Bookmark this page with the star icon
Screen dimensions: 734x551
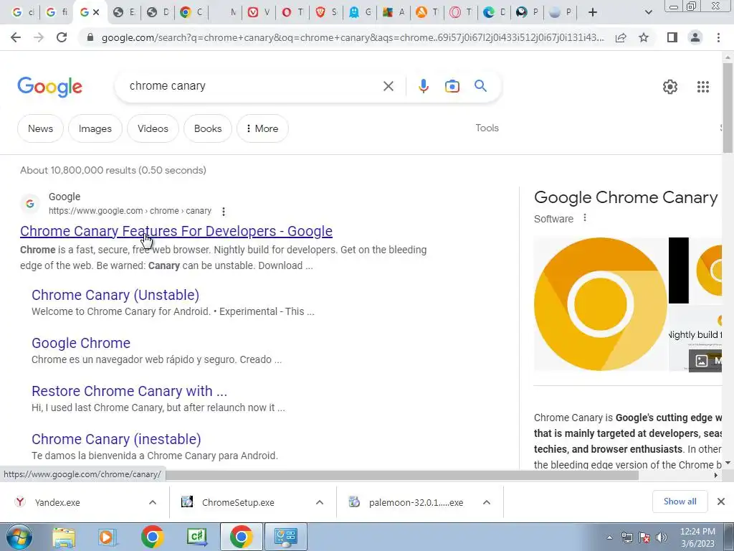click(644, 37)
